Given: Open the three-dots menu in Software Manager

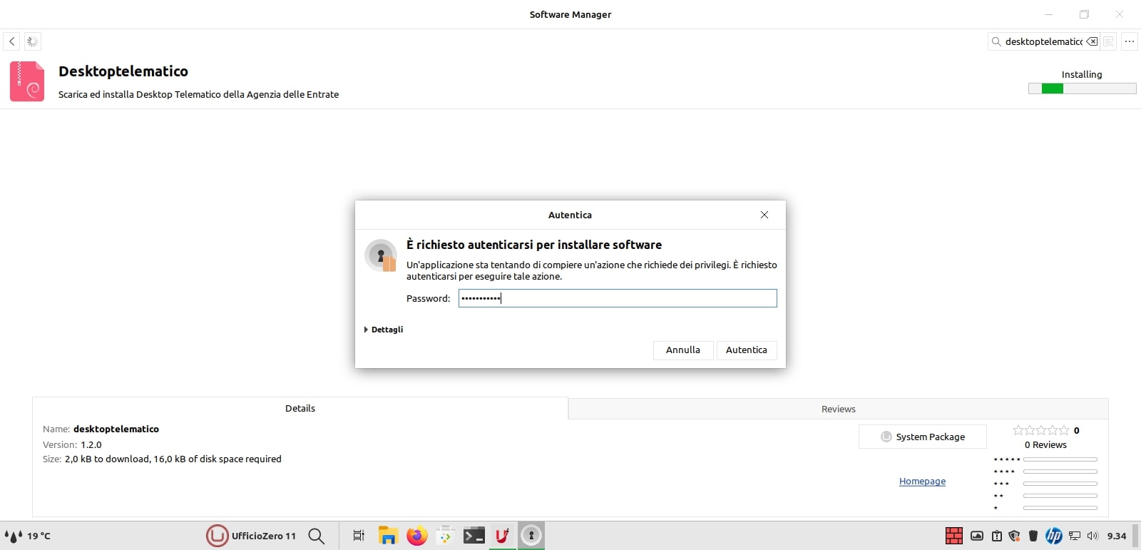Looking at the screenshot, I should (x=1130, y=41).
